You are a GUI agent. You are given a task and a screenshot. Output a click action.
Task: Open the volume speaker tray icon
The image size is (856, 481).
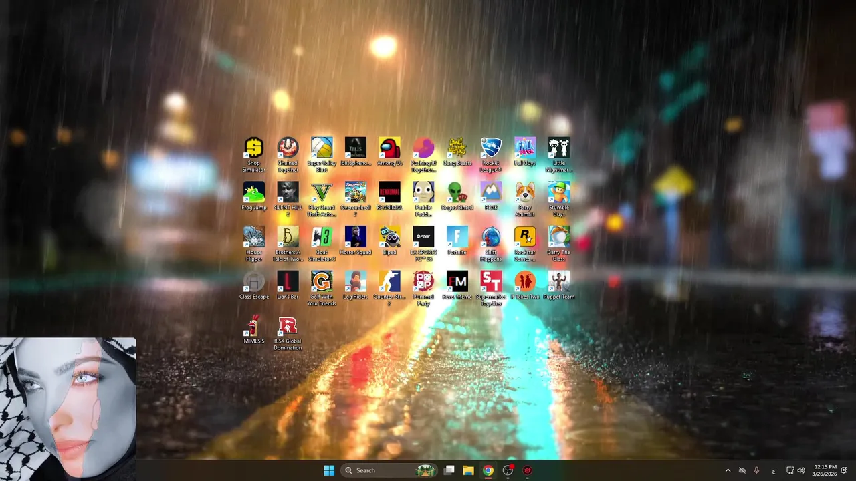point(800,470)
